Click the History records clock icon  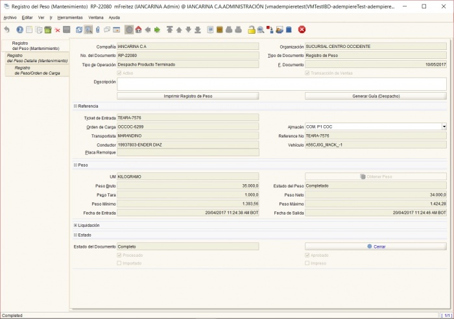click(129, 30)
